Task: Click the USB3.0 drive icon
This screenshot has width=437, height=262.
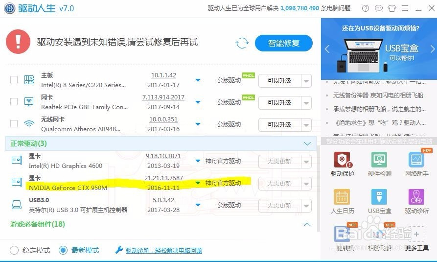Action: pyautogui.click(x=17, y=205)
